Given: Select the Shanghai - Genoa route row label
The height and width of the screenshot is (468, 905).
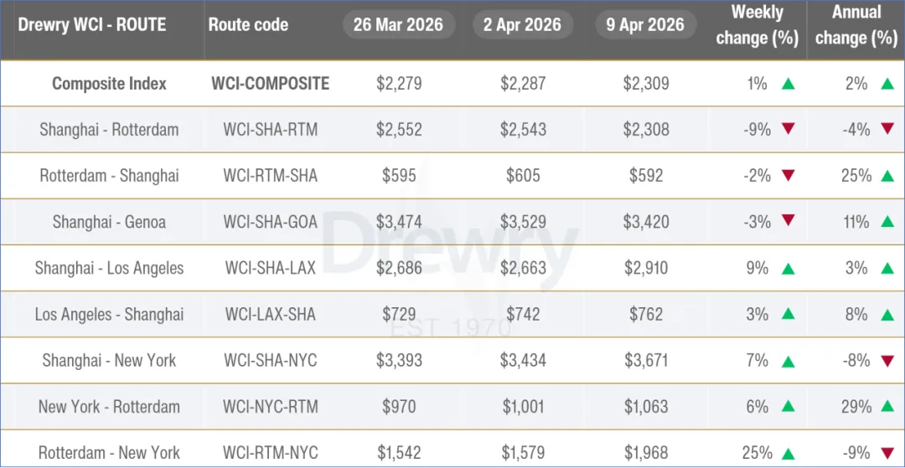Looking at the screenshot, I should [109, 222].
